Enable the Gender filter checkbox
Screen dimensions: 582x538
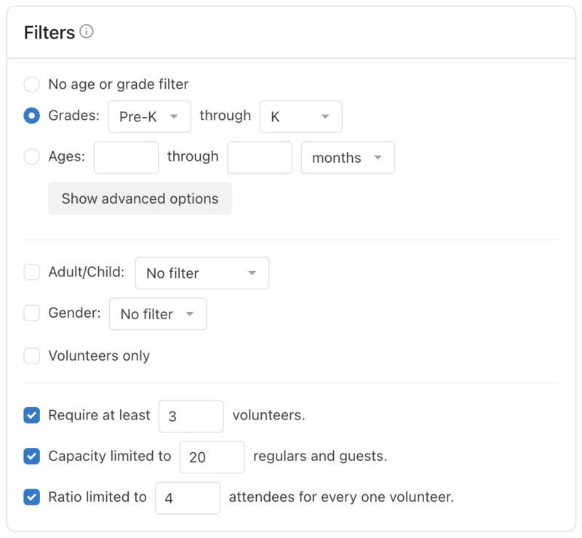coord(32,313)
